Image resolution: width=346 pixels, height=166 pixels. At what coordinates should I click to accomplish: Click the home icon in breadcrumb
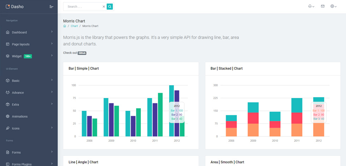(65, 26)
